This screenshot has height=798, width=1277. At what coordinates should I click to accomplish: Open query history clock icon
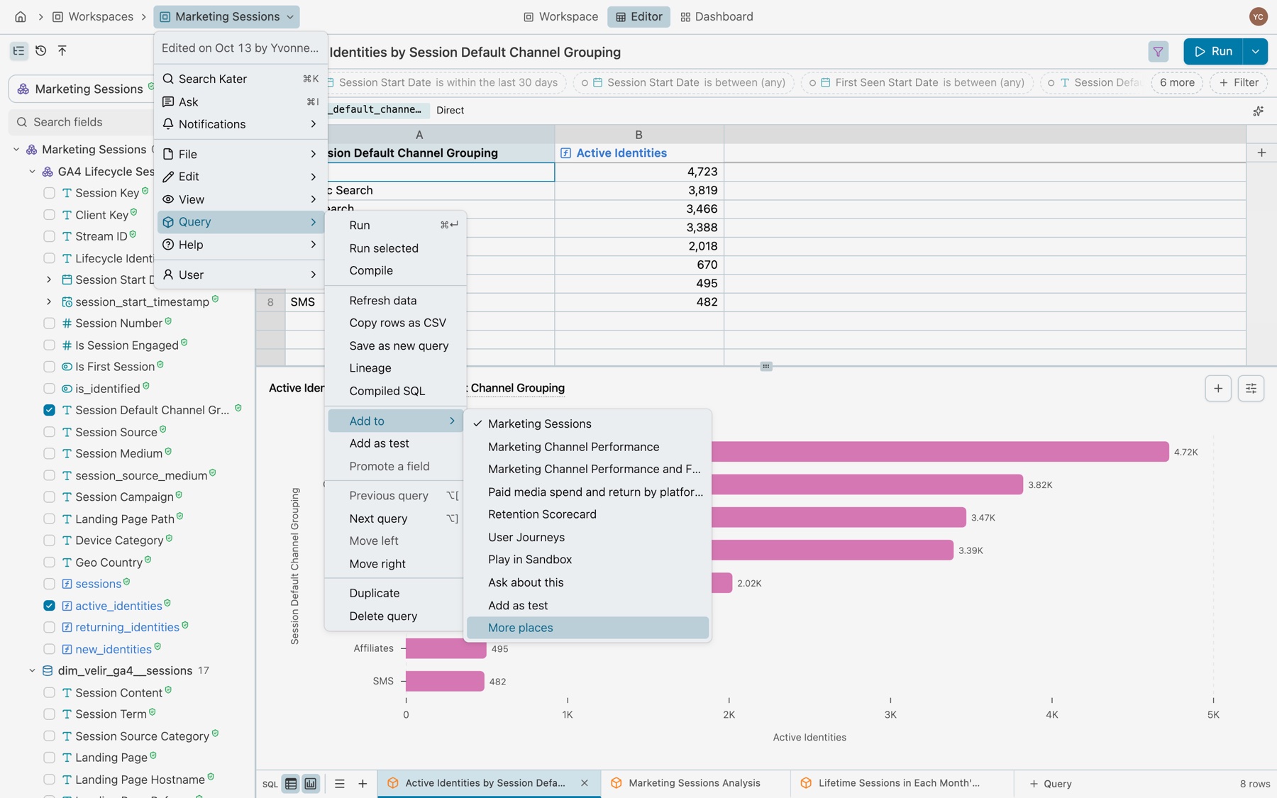click(x=41, y=50)
